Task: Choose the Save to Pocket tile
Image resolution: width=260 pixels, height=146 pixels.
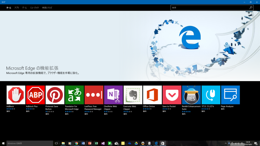Action: [x=172, y=95]
